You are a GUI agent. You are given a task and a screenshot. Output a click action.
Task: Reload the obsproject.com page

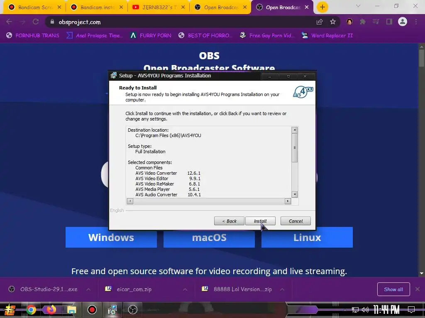(x=36, y=22)
